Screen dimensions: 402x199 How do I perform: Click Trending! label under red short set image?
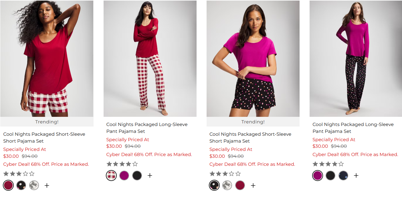coord(47,122)
